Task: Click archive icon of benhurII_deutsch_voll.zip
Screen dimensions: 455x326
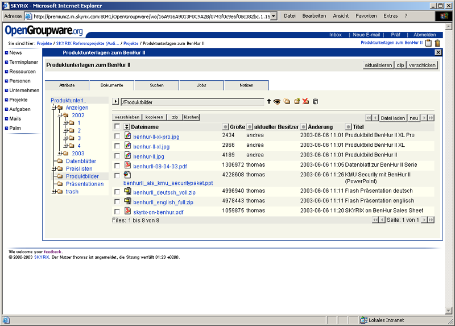Action: point(127,191)
